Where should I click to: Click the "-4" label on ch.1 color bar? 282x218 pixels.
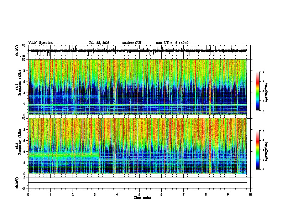262,82
